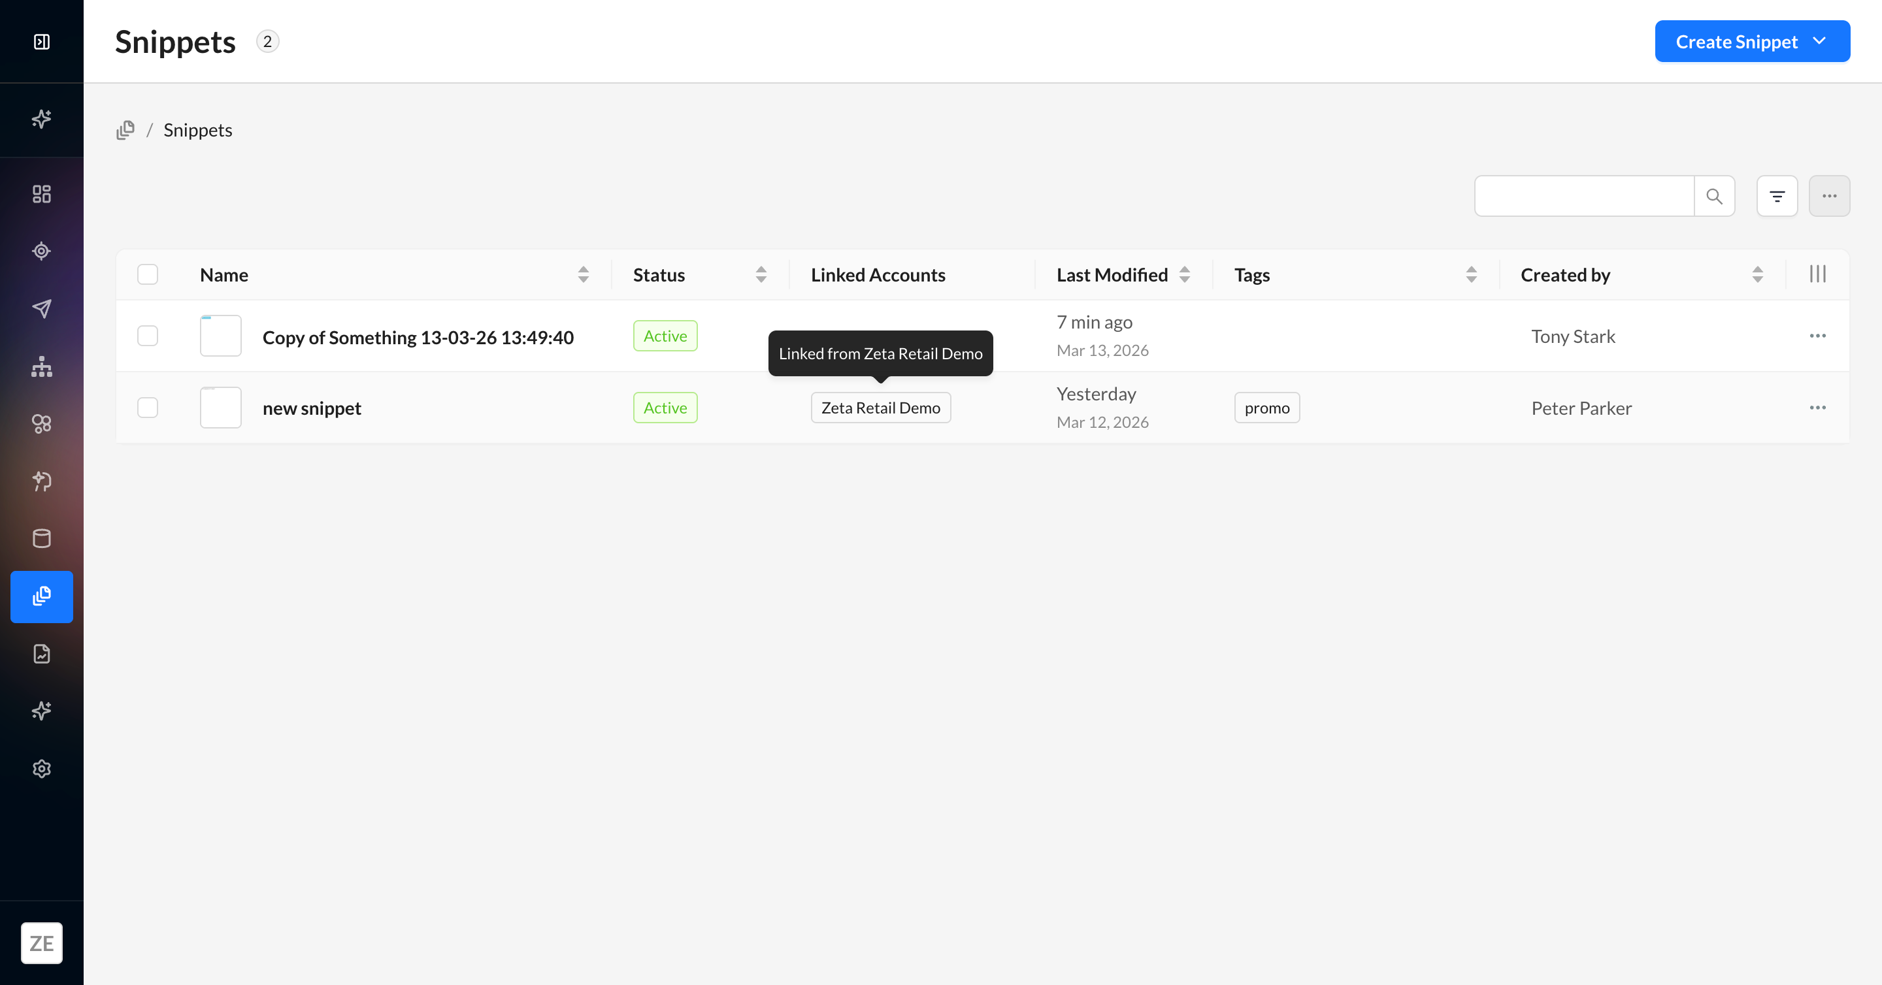The width and height of the screenshot is (1882, 985).
Task: Check the new snippet row checkbox
Action: point(148,408)
